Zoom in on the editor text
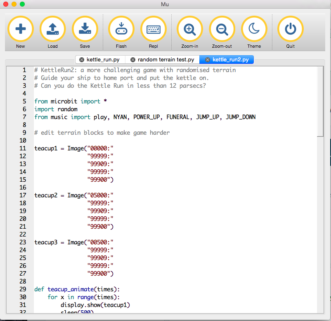Screen dimensions: 331x321 [x=189, y=29]
